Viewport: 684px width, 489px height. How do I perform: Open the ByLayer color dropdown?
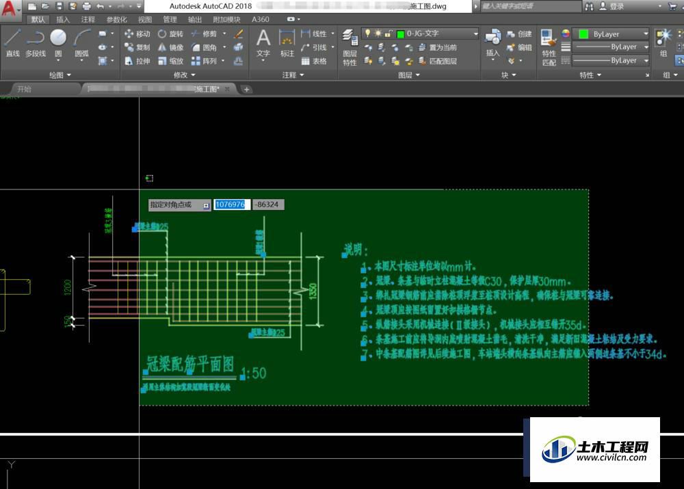pos(611,34)
